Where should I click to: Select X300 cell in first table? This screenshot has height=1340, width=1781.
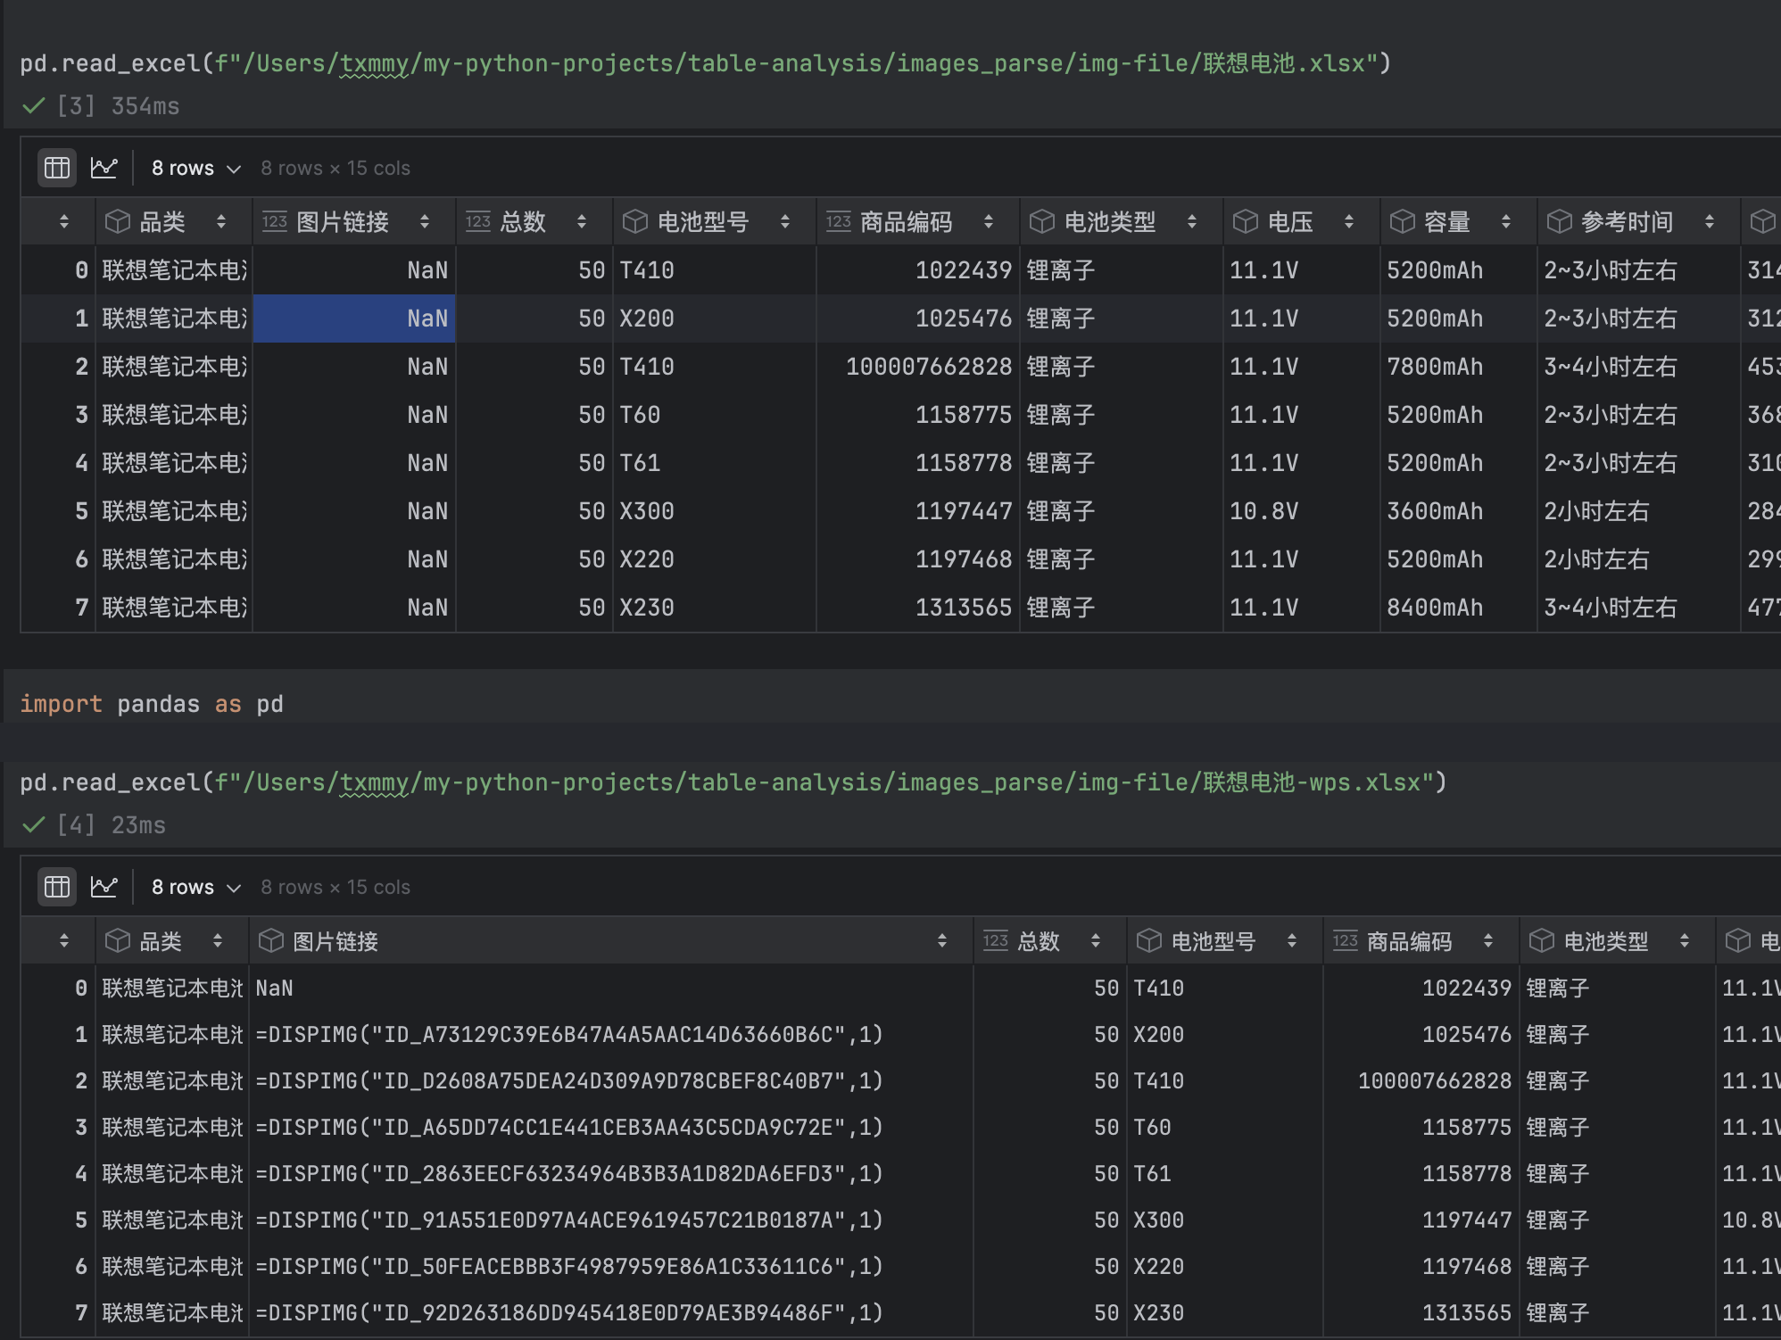point(715,511)
